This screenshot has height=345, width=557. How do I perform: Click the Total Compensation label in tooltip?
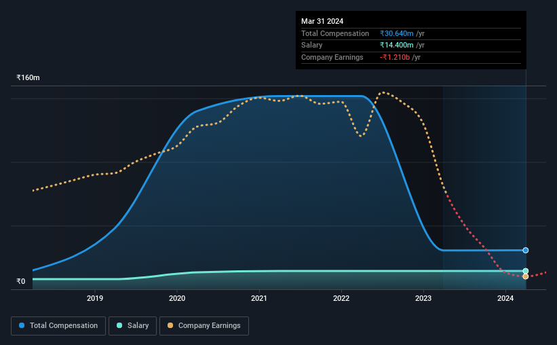(335, 33)
